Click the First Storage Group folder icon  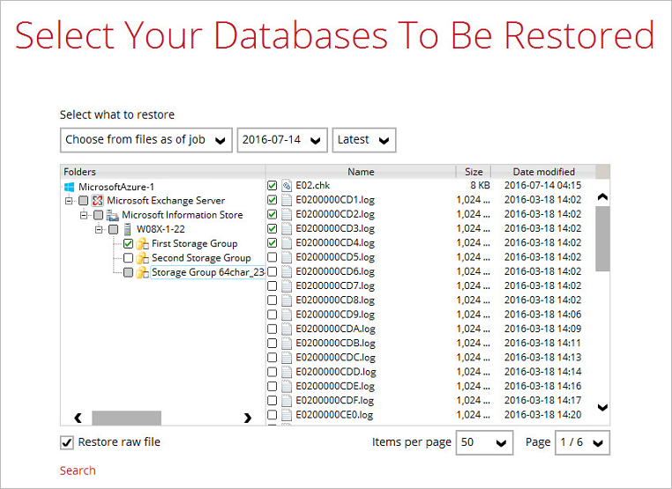pyautogui.click(x=142, y=244)
